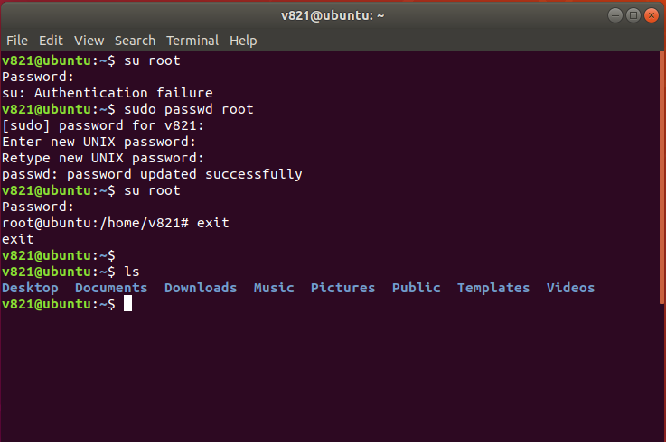This screenshot has width=666, height=442.
Task: Open the Terminal menu
Action: [192, 41]
